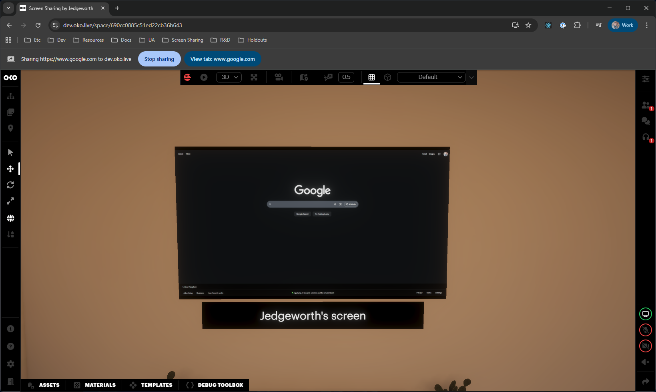Image resolution: width=656 pixels, height=392 pixels.
Task: Toggle the camera off button
Action: pos(645,346)
